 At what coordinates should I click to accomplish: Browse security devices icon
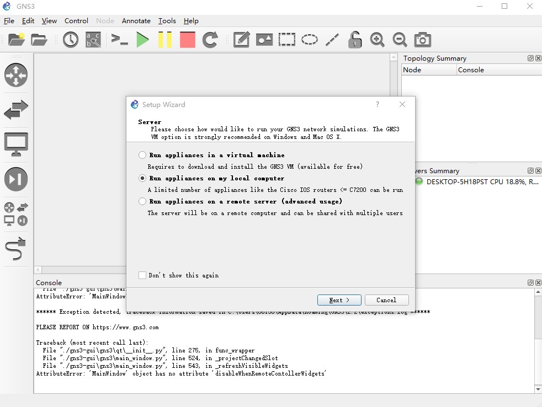[x=16, y=179]
